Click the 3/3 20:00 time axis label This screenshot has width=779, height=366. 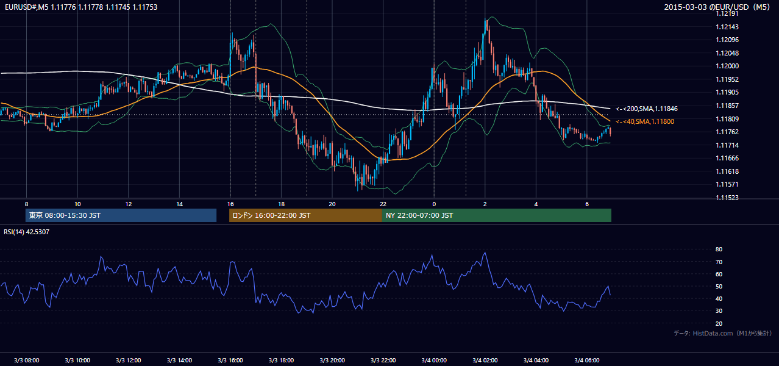332,360
